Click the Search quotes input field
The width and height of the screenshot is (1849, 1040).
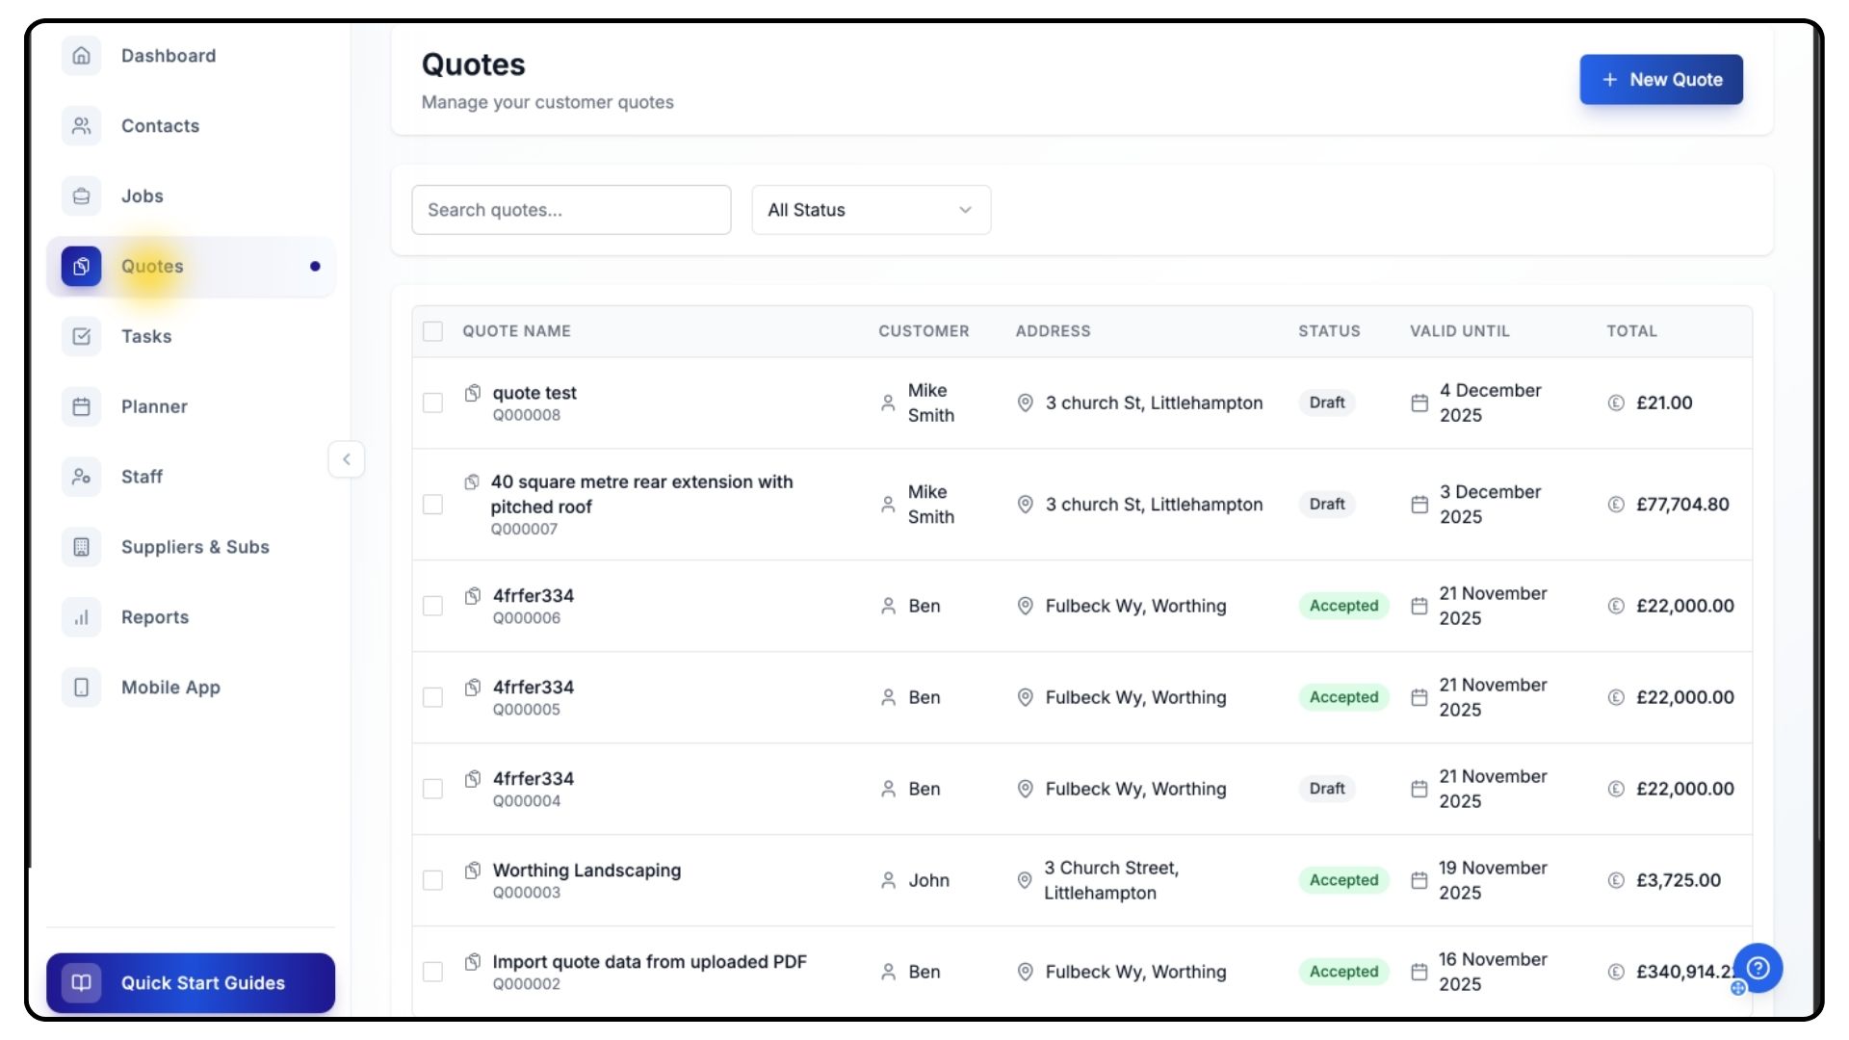(571, 210)
